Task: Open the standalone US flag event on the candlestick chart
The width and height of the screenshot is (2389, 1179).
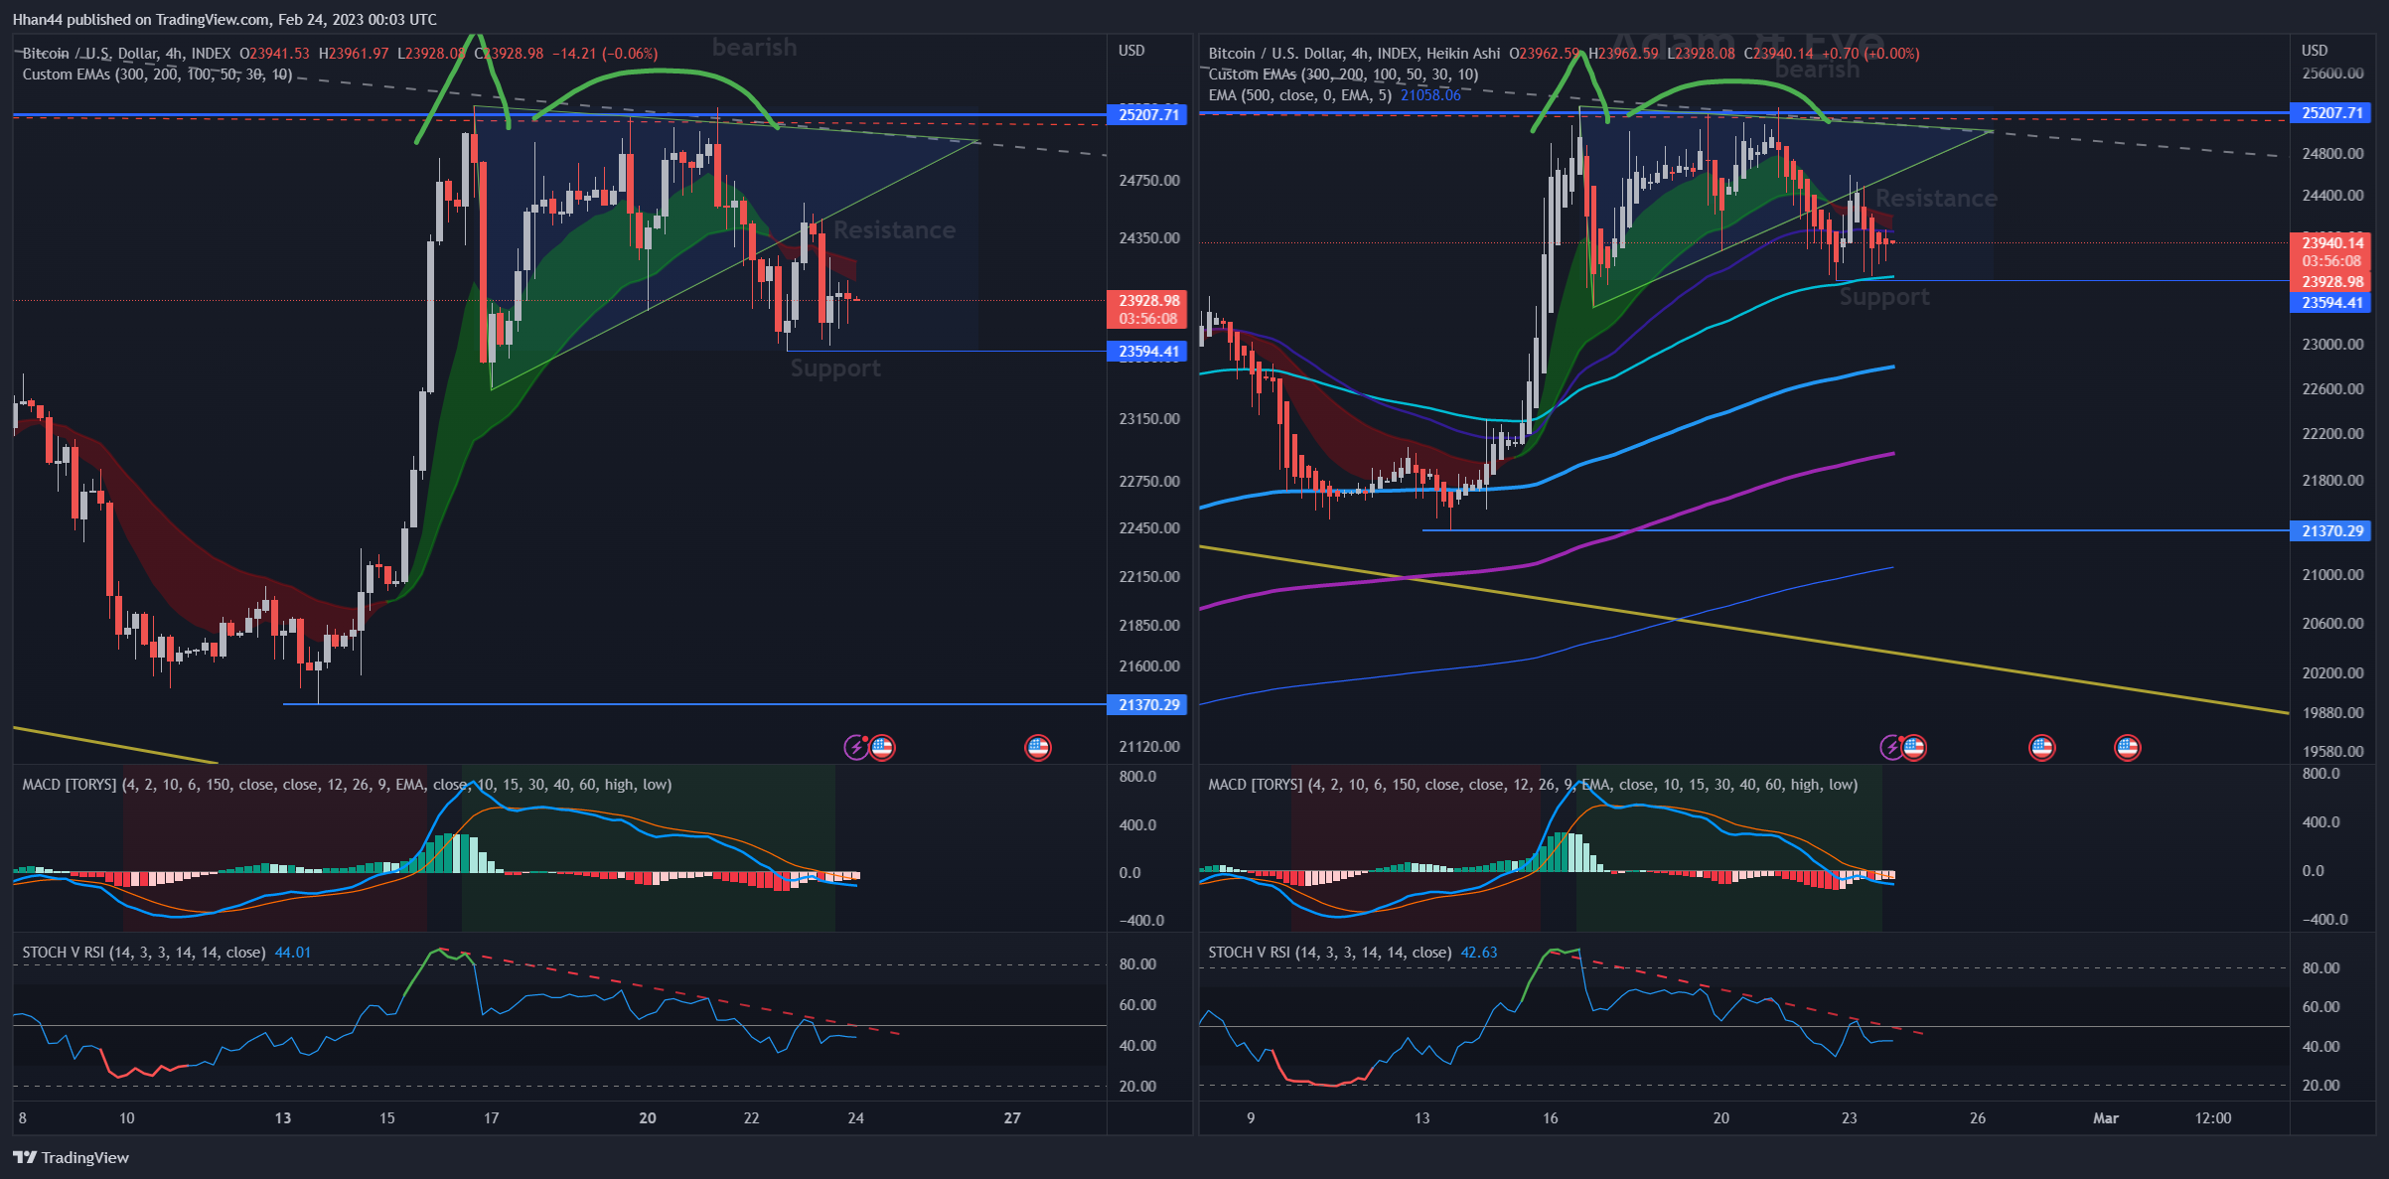Action: coord(1038,747)
